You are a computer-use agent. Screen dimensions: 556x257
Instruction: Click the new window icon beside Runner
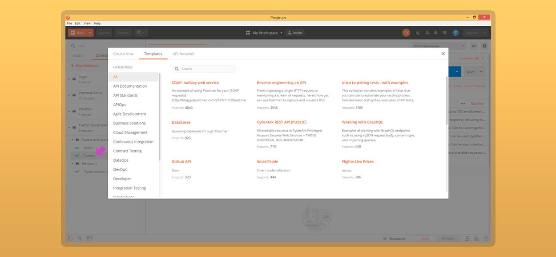pos(141,33)
